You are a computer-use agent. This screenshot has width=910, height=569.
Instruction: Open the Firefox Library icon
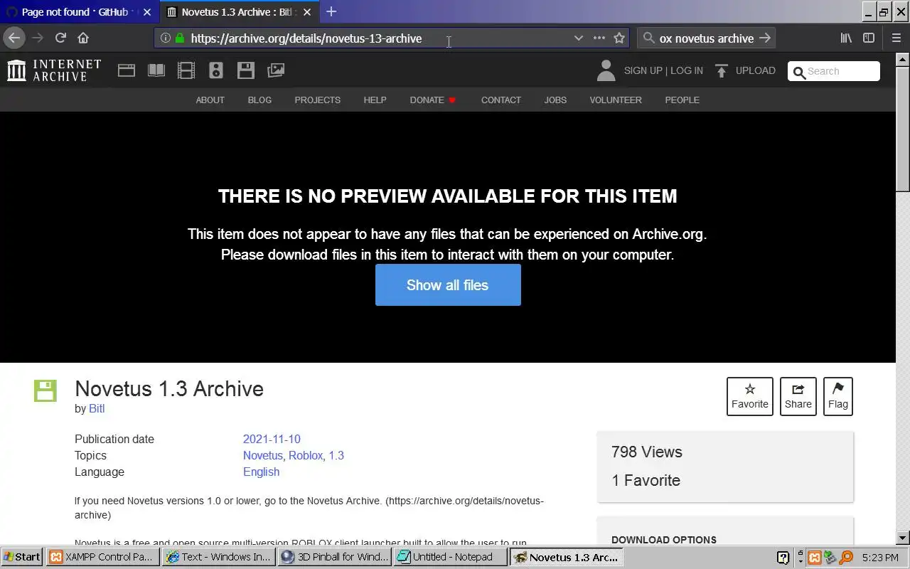pos(846,38)
